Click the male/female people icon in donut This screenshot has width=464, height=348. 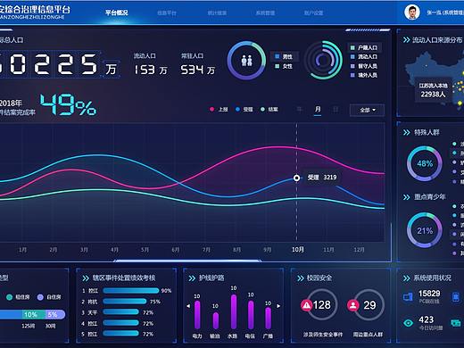(x=246, y=61)
